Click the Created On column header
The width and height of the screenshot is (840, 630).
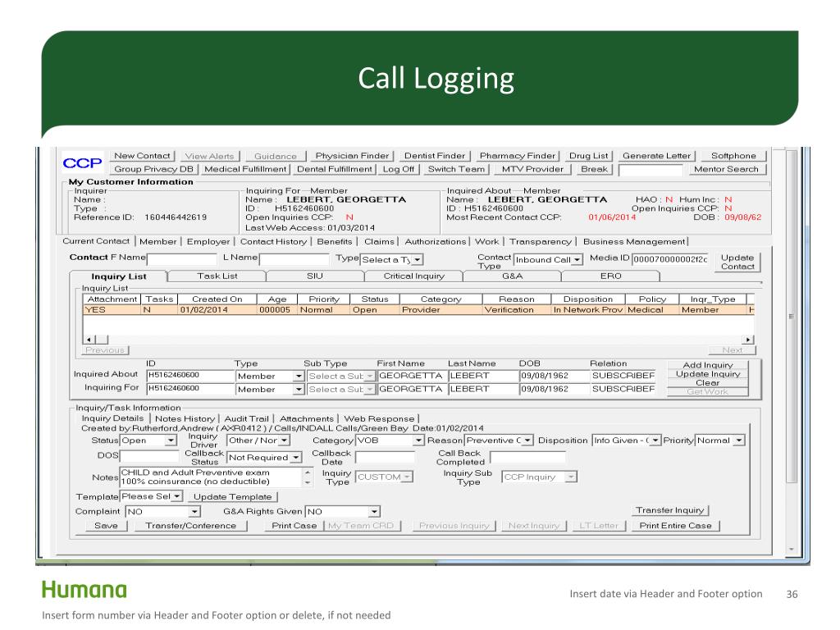[217, 299]
